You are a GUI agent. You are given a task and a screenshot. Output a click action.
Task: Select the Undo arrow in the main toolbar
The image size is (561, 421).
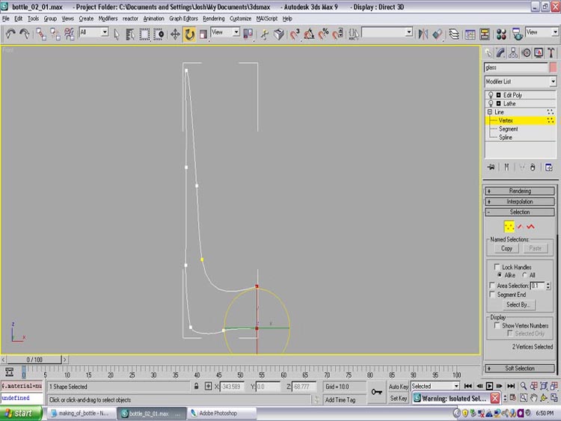pos(10,34)
